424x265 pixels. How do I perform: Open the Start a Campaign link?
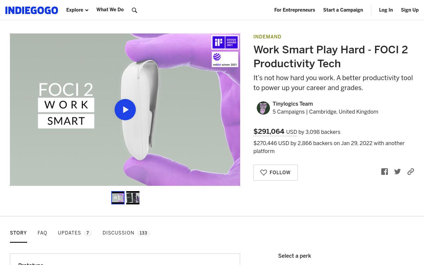pyautogui.click(x=343, y=10)
